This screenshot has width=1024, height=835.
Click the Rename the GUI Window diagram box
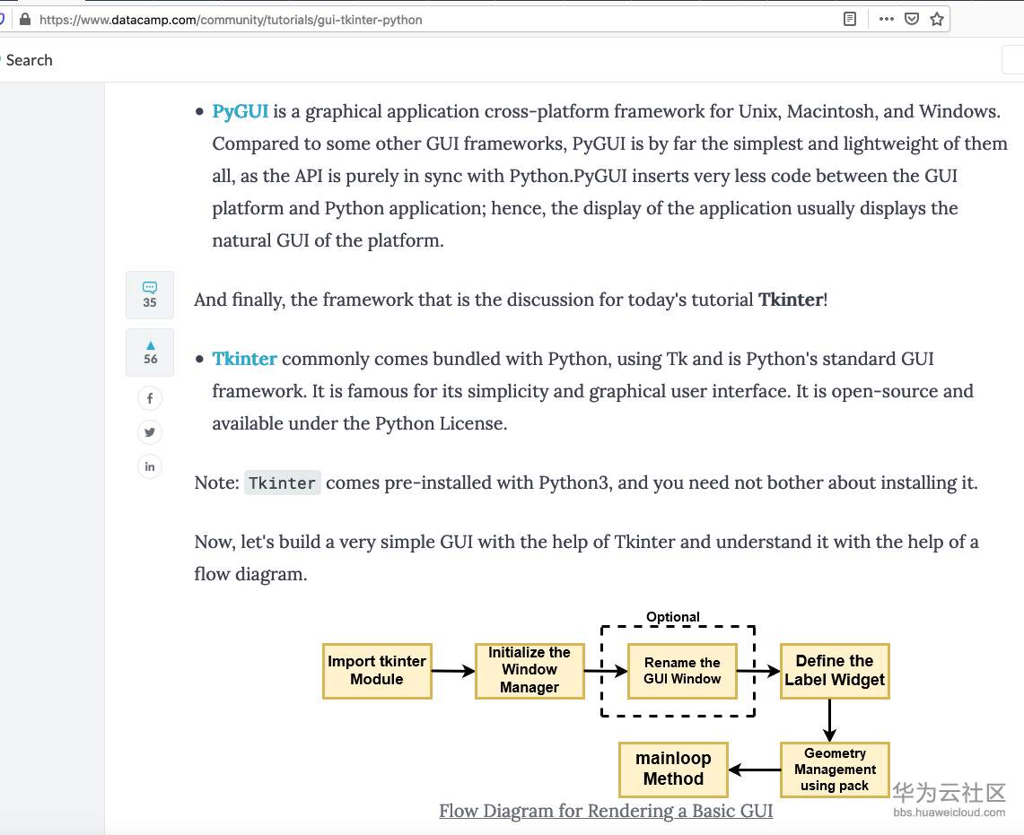(682, 671)
